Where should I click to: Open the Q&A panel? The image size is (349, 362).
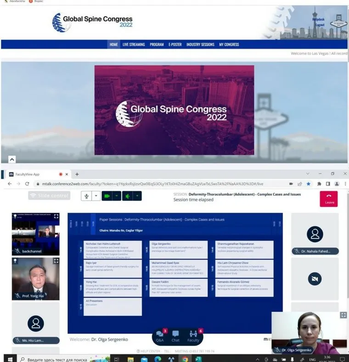point(160,336)
